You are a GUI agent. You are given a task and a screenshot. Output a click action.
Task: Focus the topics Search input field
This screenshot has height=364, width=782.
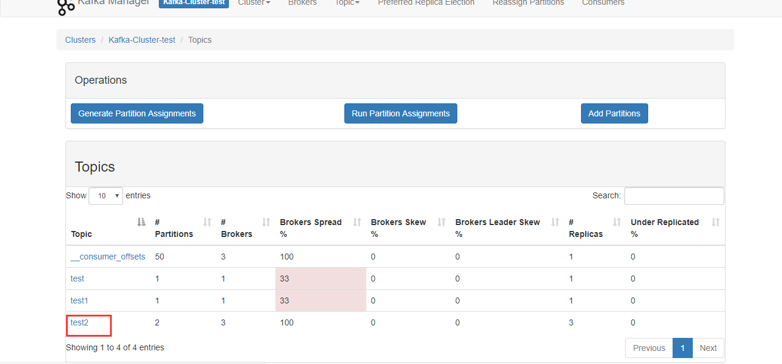tap(674, 196)
